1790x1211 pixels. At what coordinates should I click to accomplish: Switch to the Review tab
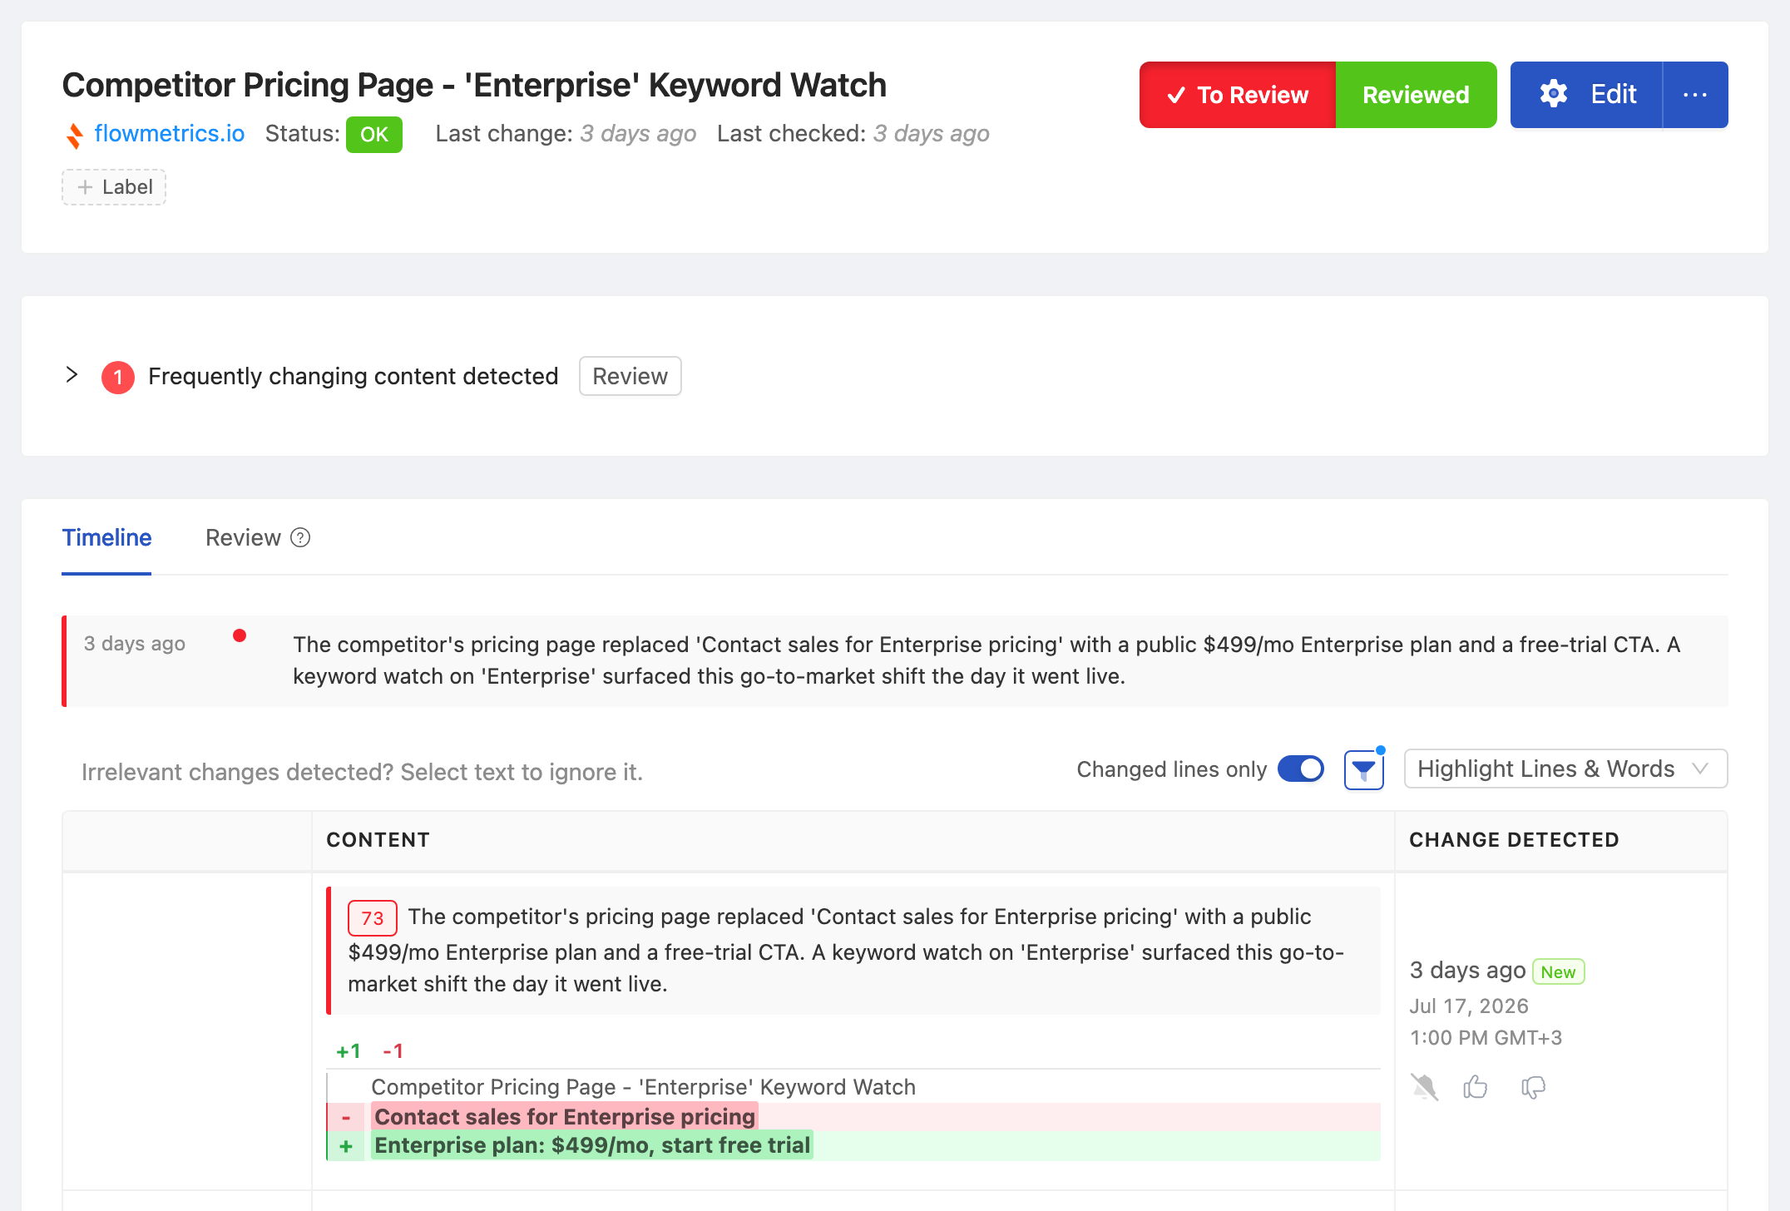(243, 538)
